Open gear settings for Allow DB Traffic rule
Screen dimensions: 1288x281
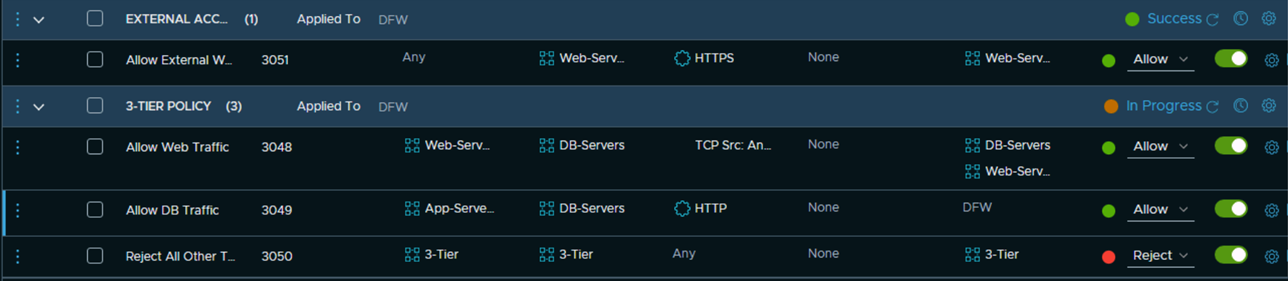(1271, 211)
